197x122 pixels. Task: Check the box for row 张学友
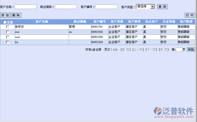(x=7, y=27)
